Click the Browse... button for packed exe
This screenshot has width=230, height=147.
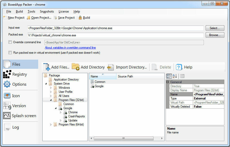click(x=215, y=35)
